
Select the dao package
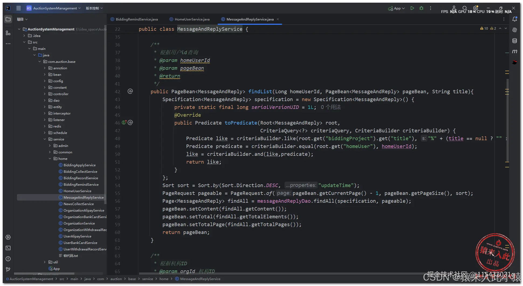[x=54, y=100]
